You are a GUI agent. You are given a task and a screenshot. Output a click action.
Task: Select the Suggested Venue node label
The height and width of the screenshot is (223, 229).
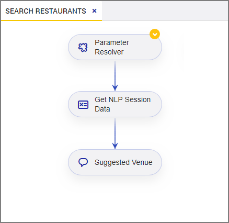pyautogui.click(x=123, y=162)
